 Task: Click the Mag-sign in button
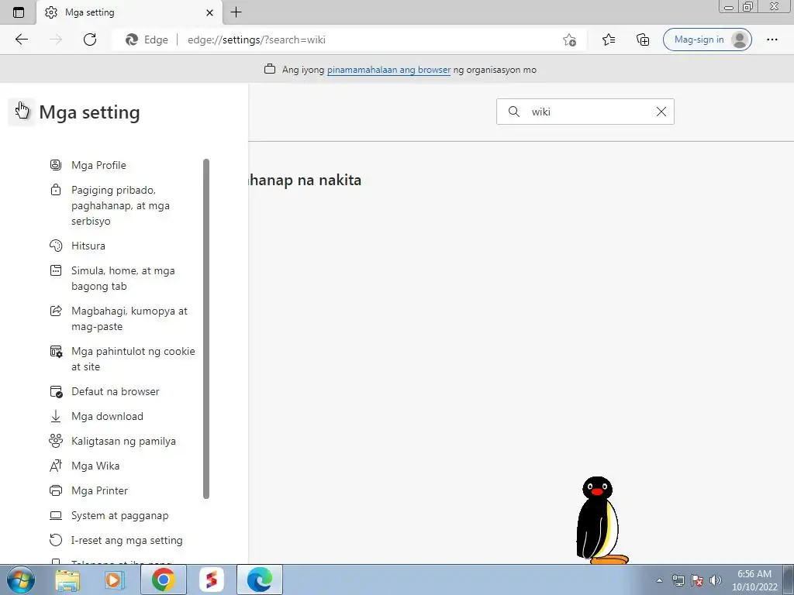point(707,40)
